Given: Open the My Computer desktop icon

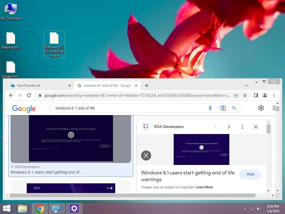Looking at the screenshot, I should coord(11,12).
